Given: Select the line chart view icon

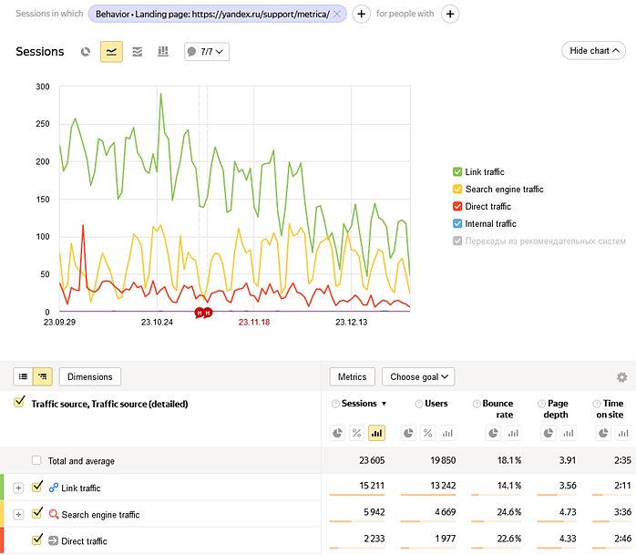Looking at the screenshot, I should (111, 52).
